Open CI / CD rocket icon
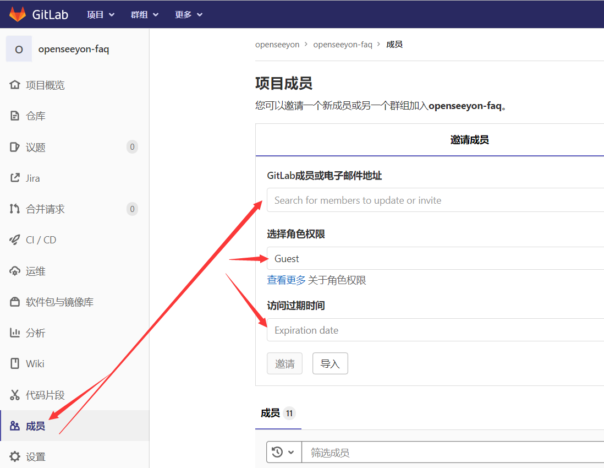The height and width of the screenshot is (468, 604). point(15,240)
